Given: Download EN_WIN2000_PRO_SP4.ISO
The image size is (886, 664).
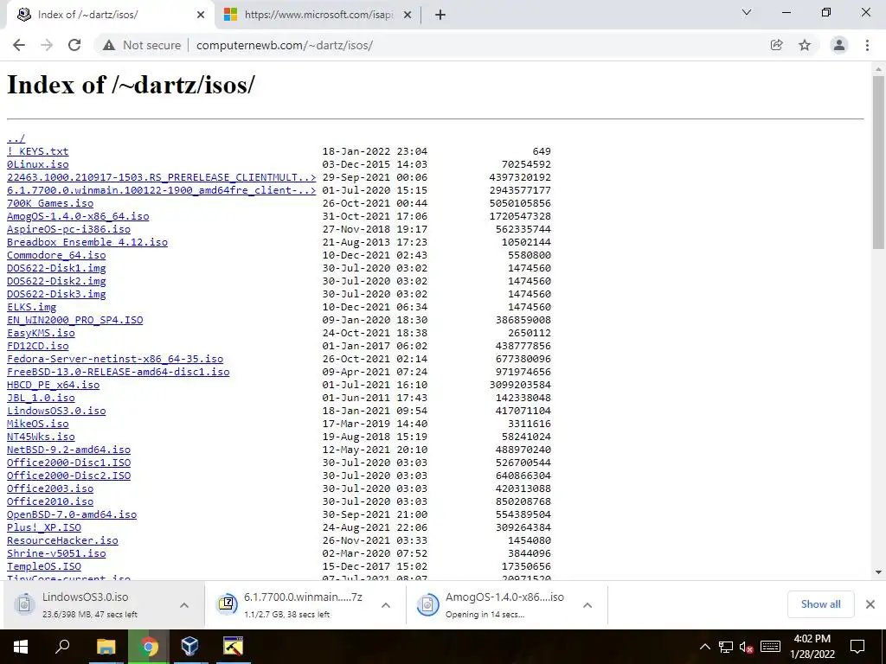Looking at the screenshot, I should [74, 320].
